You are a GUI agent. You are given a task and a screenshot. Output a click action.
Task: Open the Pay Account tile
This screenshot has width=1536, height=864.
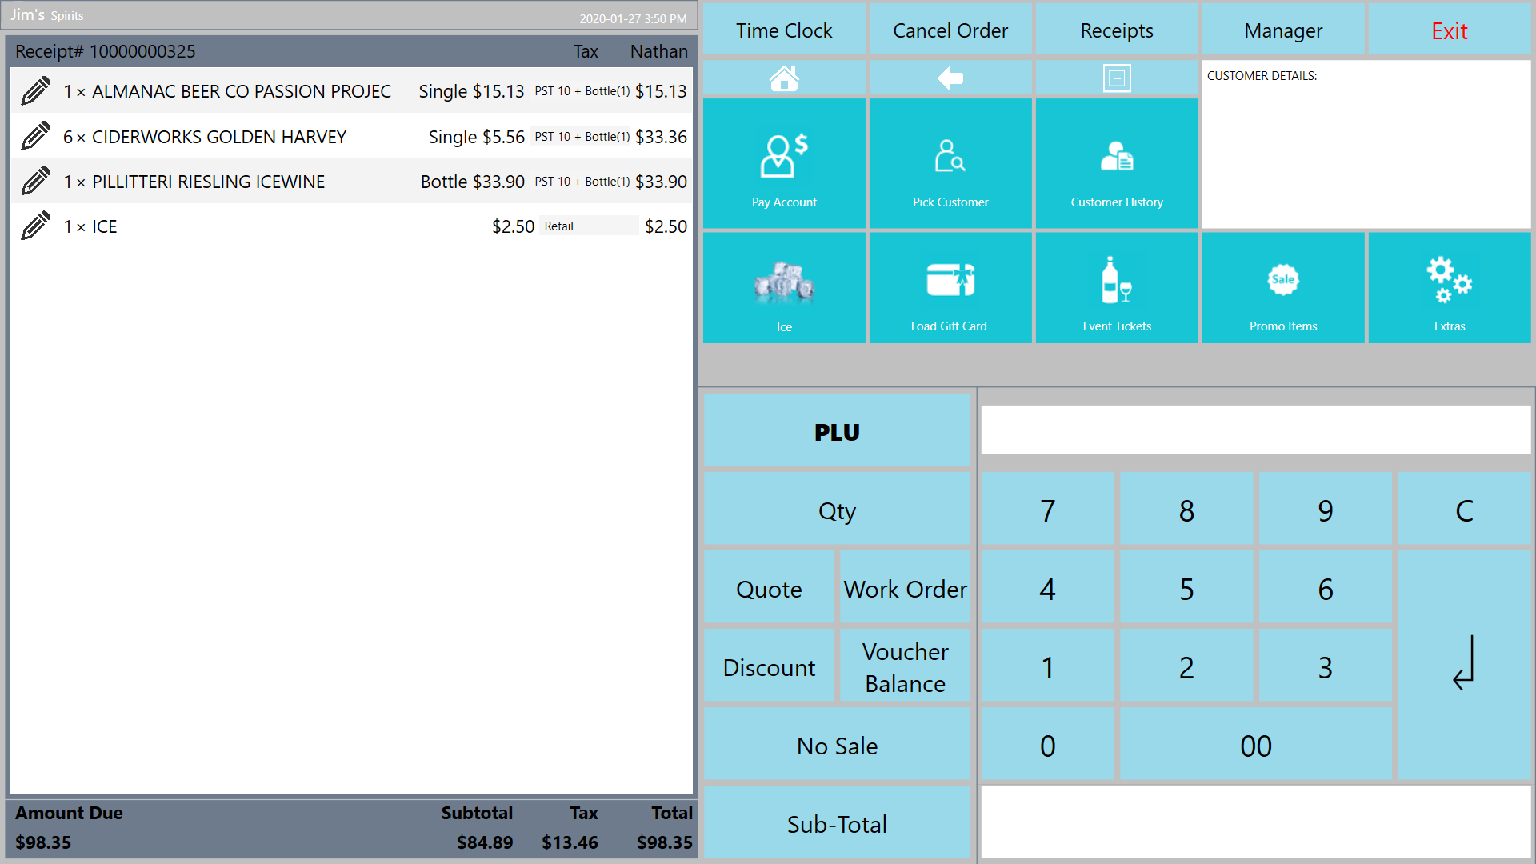coord(784,164)
